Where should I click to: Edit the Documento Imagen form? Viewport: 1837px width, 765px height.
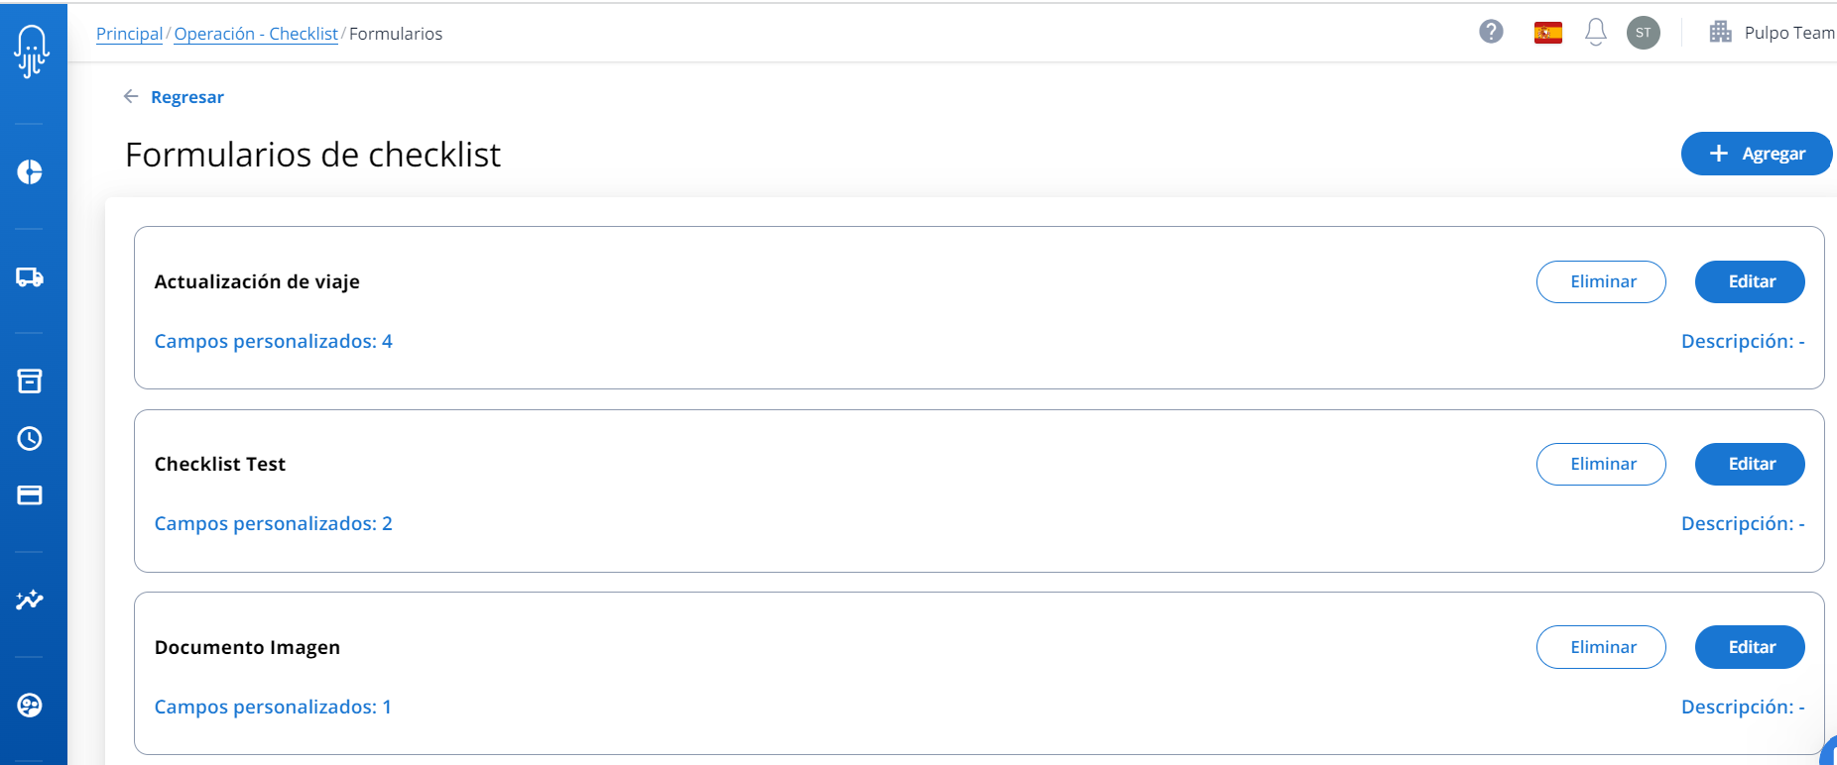coord(1750,647)
